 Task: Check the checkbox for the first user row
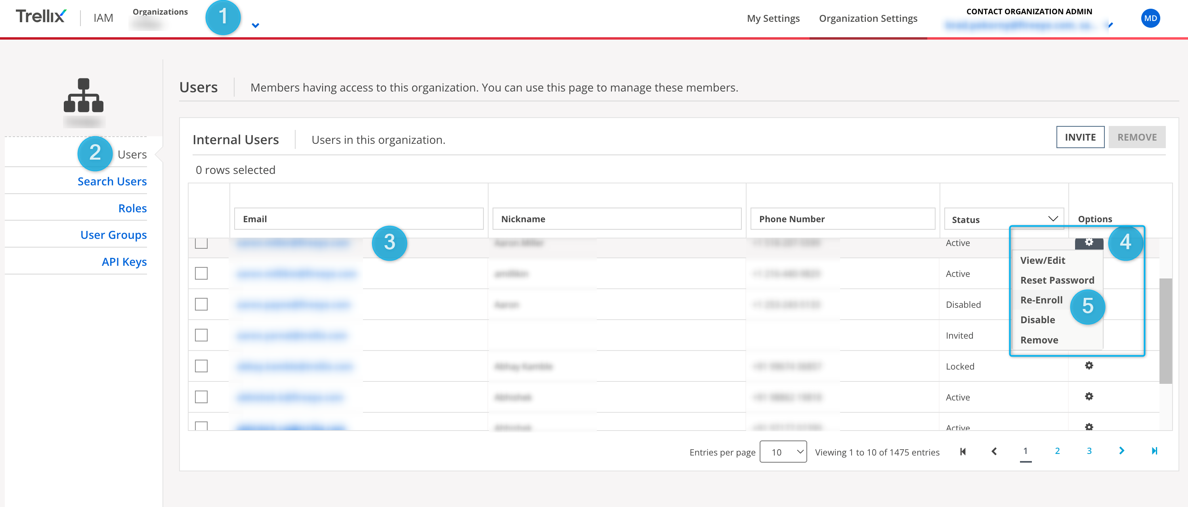coord(201,243)
